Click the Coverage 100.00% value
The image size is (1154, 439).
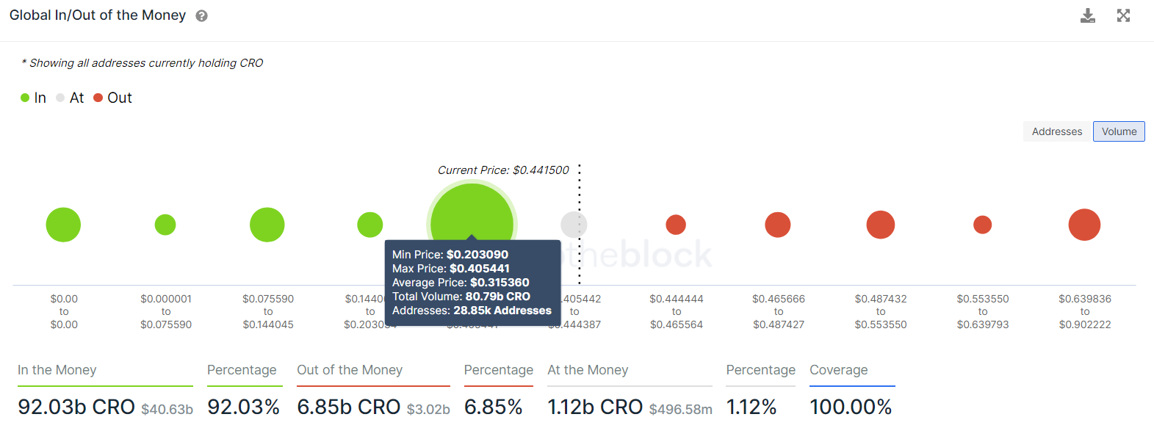[x=851, y=407]
